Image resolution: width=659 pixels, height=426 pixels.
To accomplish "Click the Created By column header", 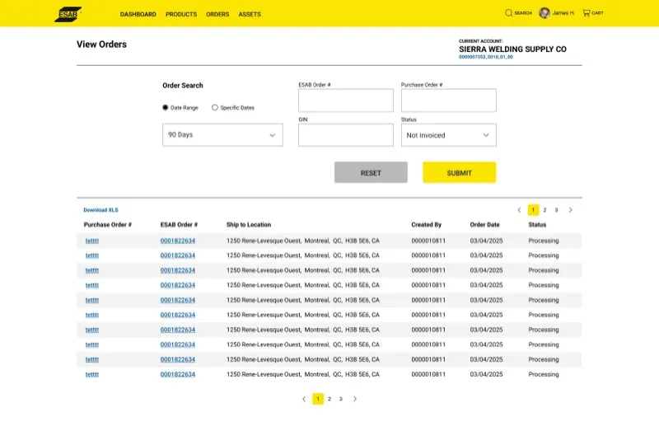I will point(426,225).
